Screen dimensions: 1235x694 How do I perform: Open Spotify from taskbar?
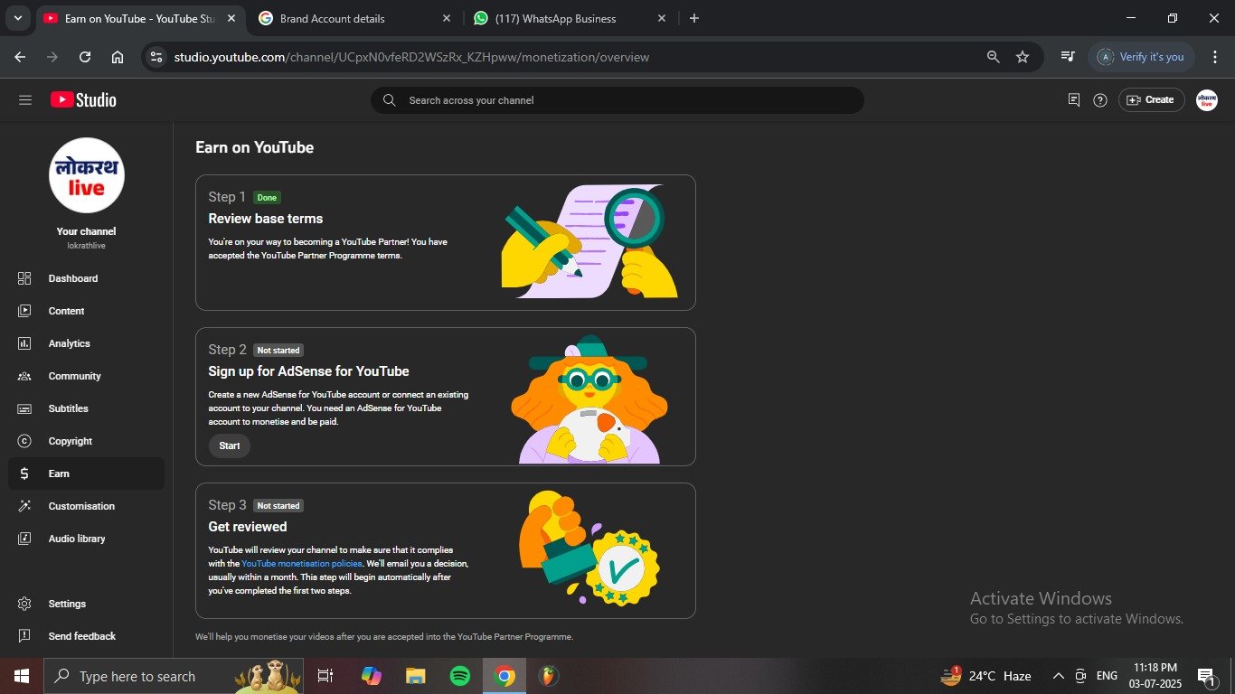[x=460, y=676]
